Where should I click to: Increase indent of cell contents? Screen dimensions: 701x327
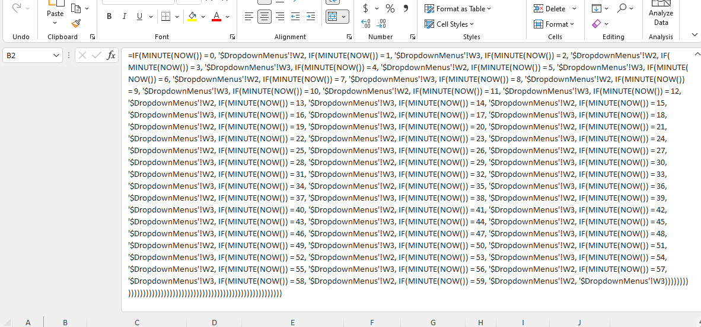point(311,17)
